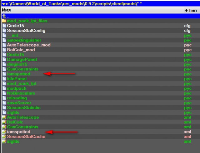Screen dimensions: 200x153
Task: Click the modpack file icon
Action: 4,88
